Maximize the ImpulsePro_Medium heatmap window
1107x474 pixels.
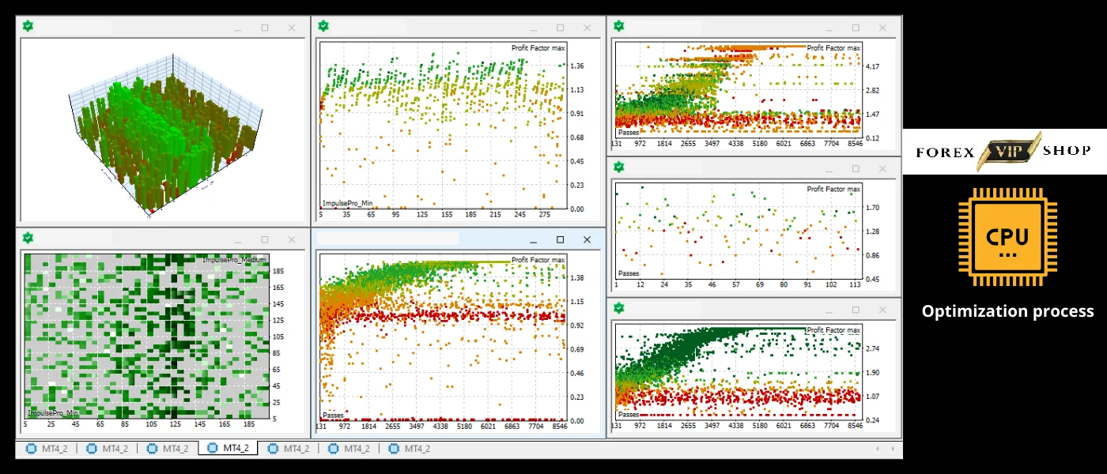tap(265, 239)
